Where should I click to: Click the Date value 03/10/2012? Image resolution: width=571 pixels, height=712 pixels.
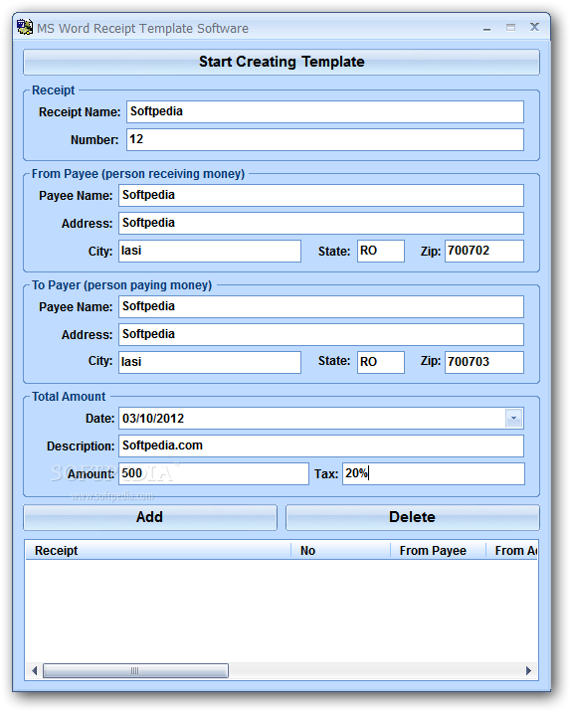coord(153,419)
